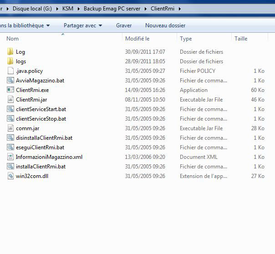Click the date 08/11/2005 10:50
Viewport: 275px width, 254px height.
pos(145,100)
